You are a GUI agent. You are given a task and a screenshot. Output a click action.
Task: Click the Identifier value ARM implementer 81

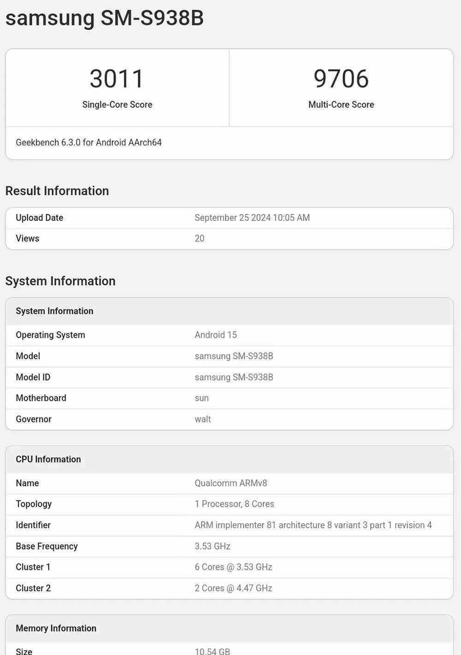coord(313,525)
